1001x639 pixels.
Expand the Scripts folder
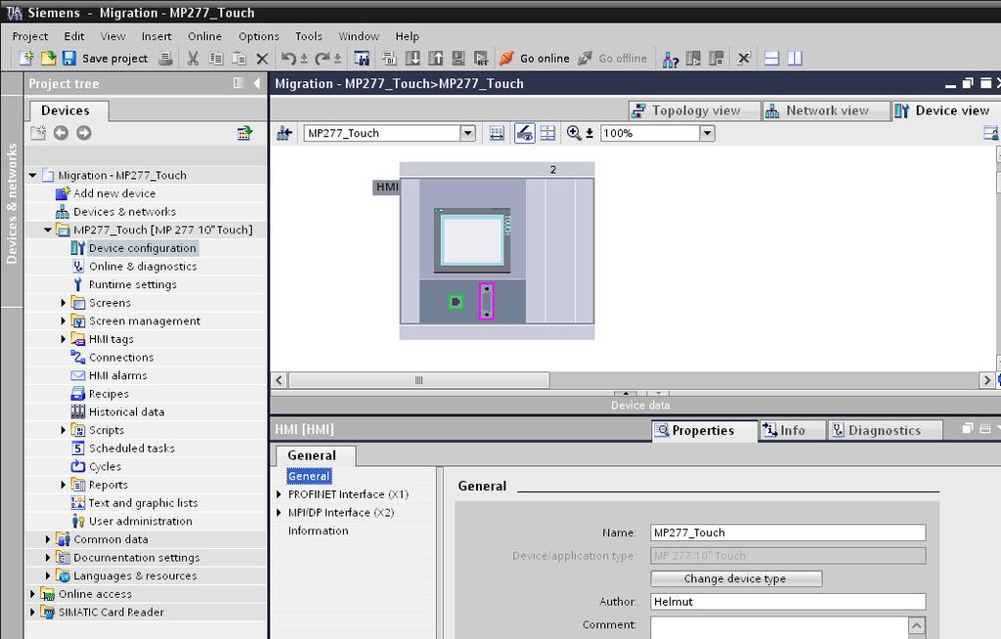[63, 430]
